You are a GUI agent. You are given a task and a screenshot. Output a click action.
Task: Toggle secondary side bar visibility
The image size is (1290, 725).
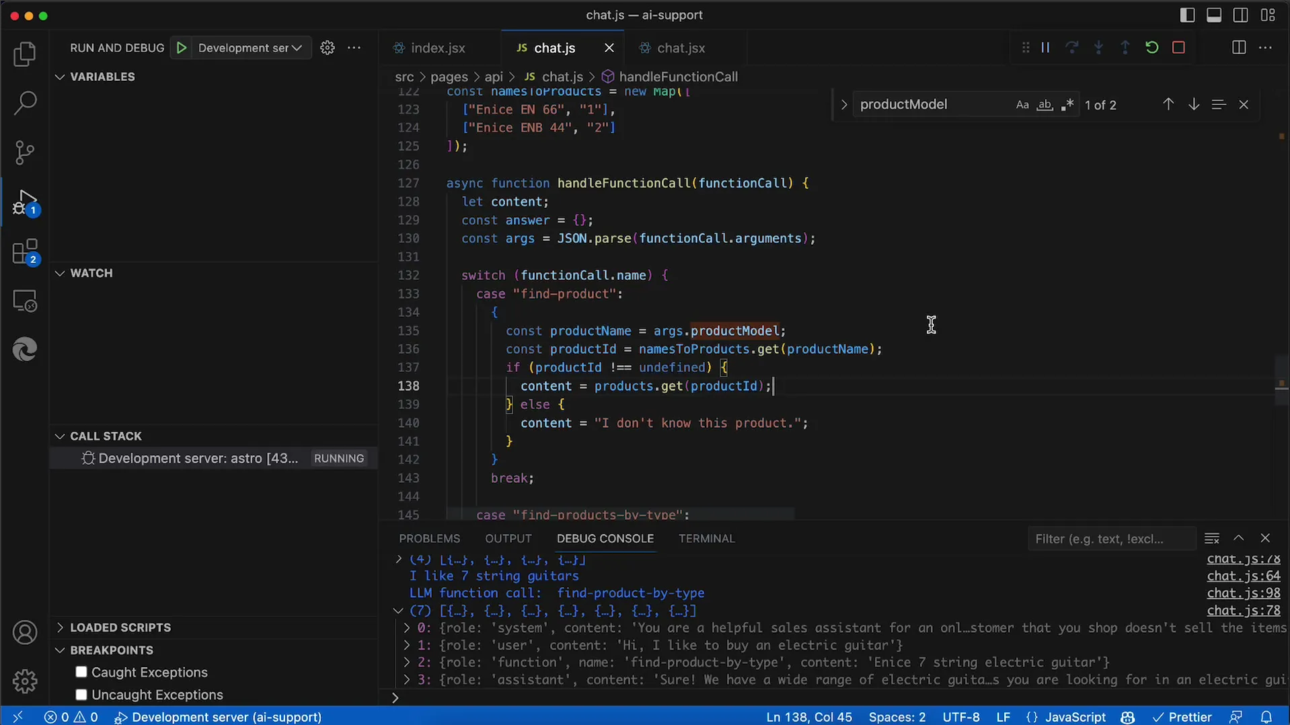tap(1241, 15)
